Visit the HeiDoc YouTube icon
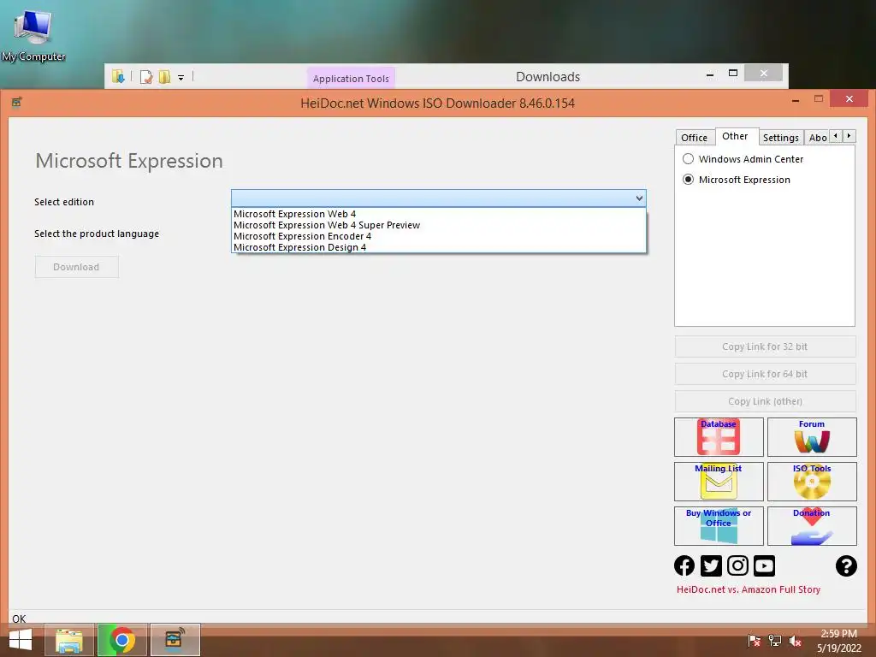876x657 pixels. click(x=764, y=565)
